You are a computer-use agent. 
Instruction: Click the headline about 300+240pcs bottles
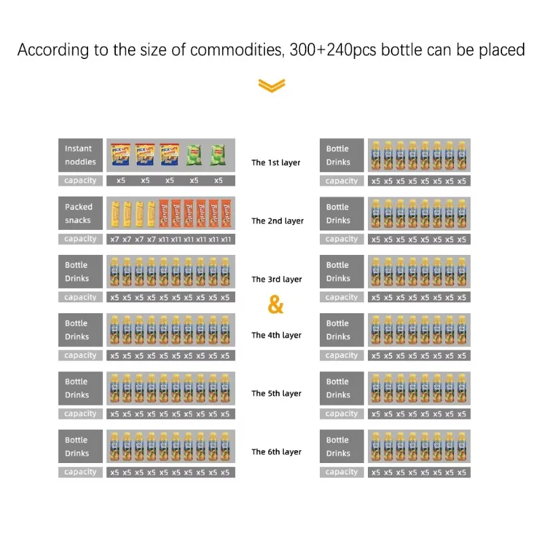point(272,49)
